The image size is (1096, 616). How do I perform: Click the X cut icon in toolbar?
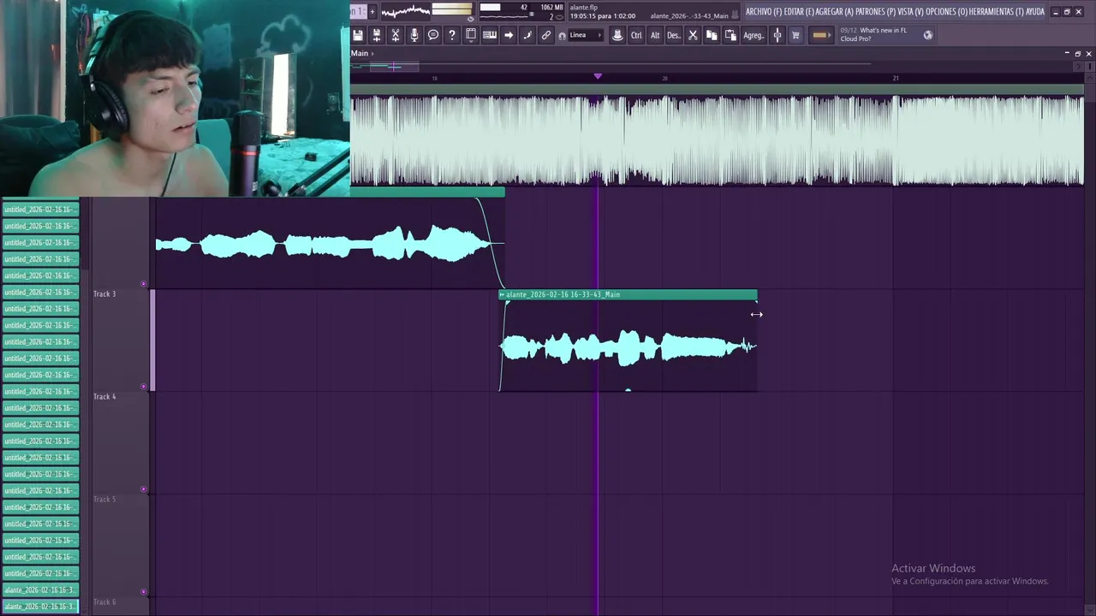pyautogui.click(x=693, y=35)
